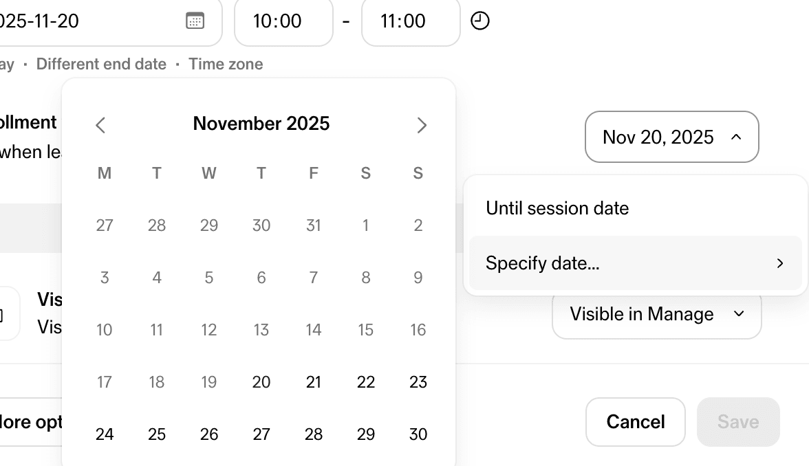This screenshot has width=809, height=466.
Task: Select November 20 in the calendar
Action: click(261, 382)
